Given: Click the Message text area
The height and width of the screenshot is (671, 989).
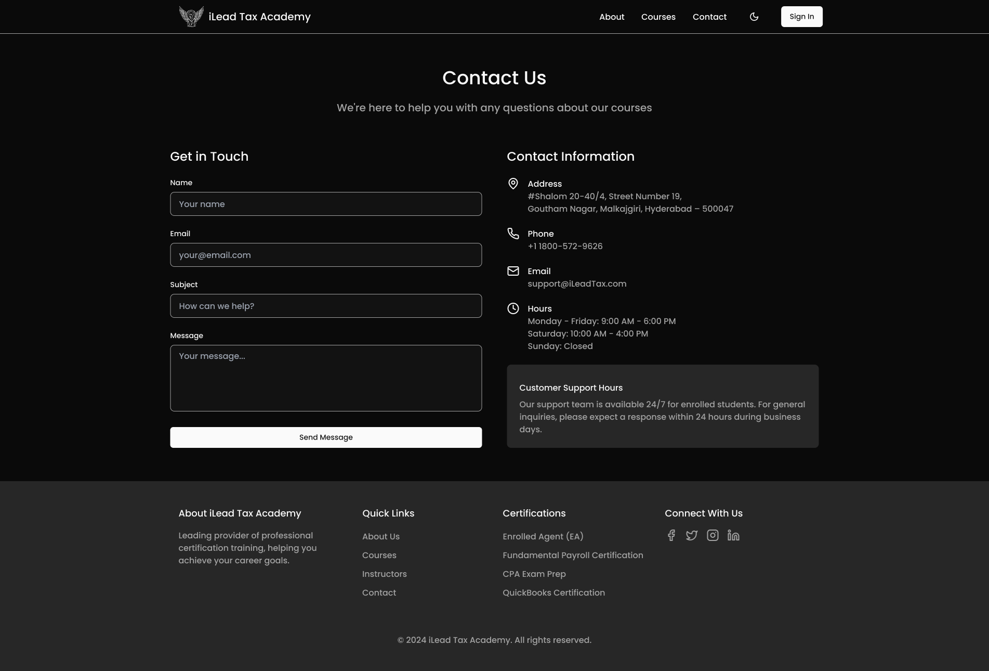Looking at the screenshot, I should tap(326, 378).
